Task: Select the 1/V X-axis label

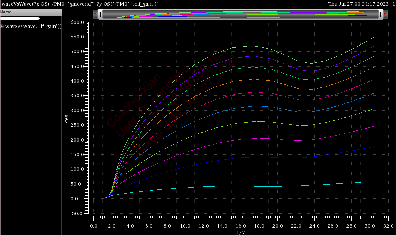Action: [241, 232]
